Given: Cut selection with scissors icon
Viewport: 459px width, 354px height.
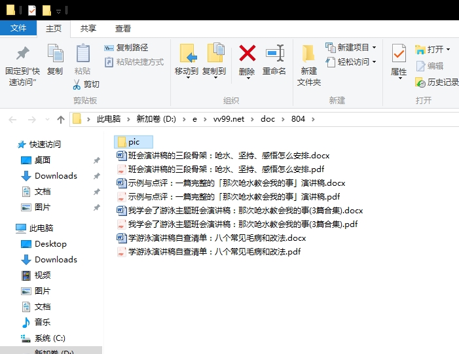Looking at the screenshot, I should click(86, 84).
